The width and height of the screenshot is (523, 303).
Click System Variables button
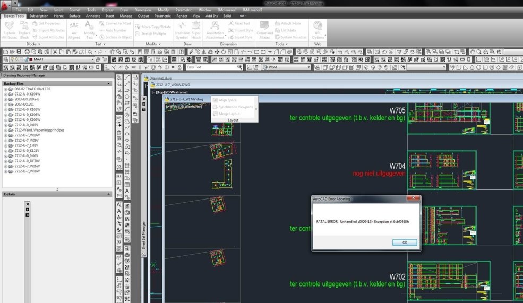coord(290,37)
